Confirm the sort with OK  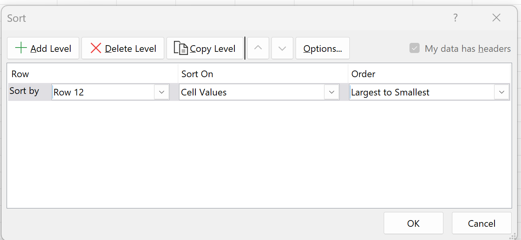pos(413,223)
